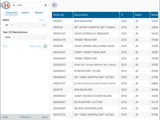Remove the 2012 year filter chip

click(x=14, y=37)
